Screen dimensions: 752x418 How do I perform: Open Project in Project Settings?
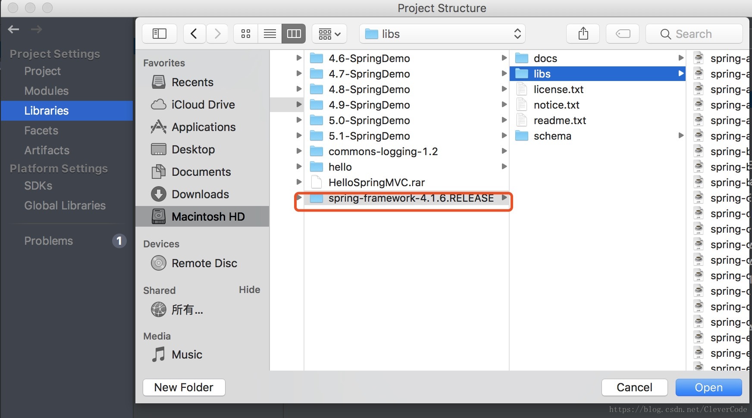click(x=42, y=71)
